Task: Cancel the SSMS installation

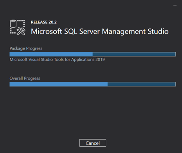Action: [x=93, y=143]
